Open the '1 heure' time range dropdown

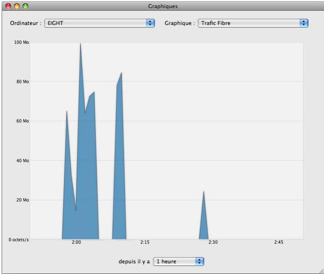tap(178, 261)
